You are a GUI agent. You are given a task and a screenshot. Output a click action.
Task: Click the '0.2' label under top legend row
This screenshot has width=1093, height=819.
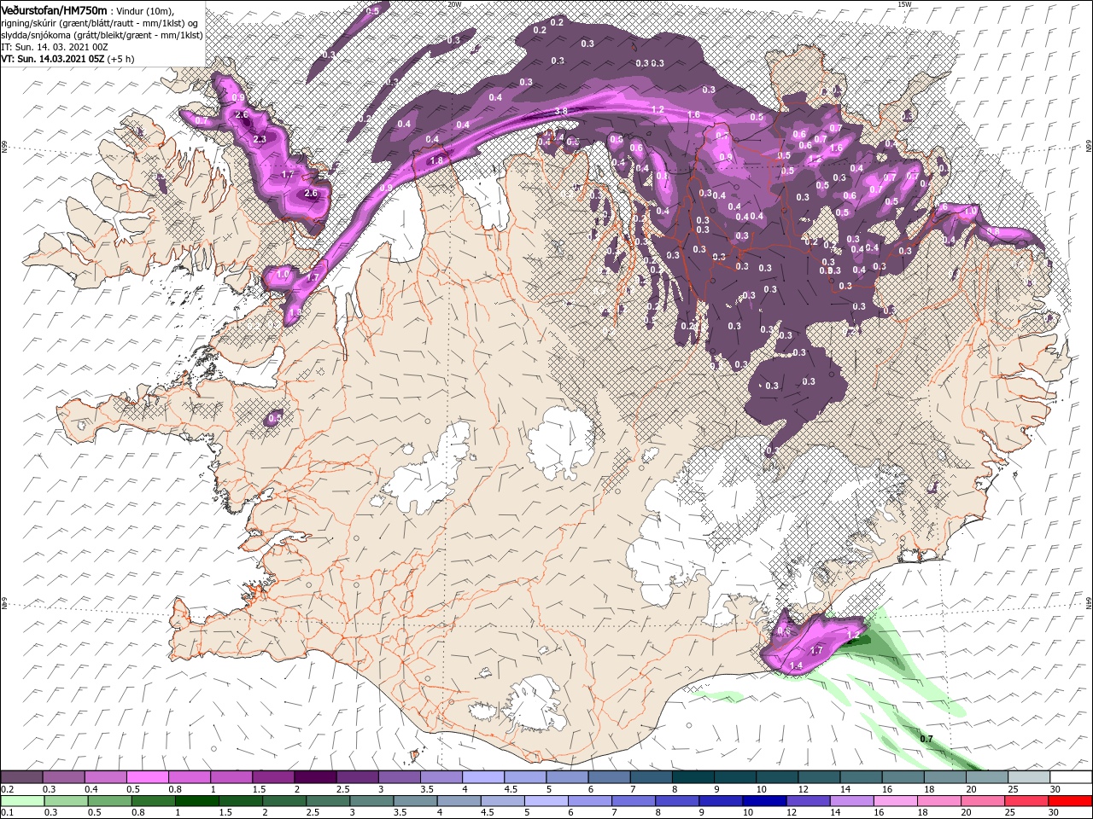tap(7, 789)
